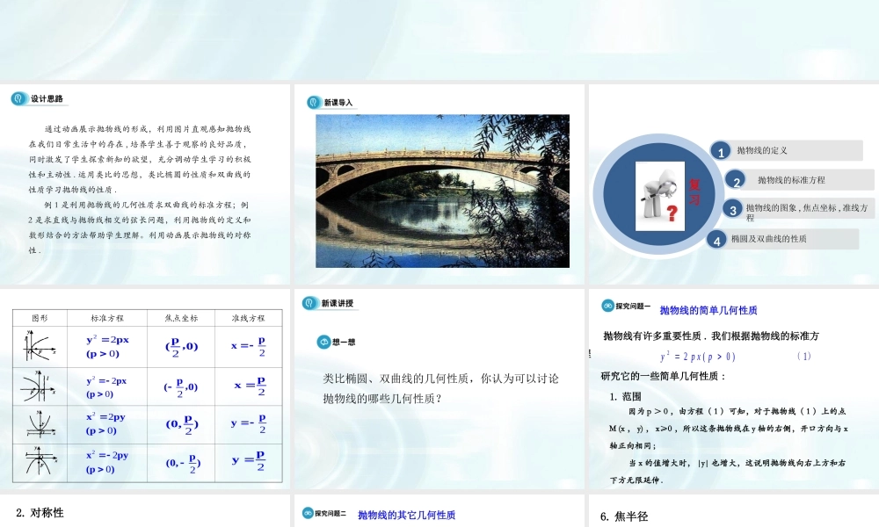Click the red 复习 label
Image resolution: width=879 pixels, height=527 pixels.
tap(694, 192)
